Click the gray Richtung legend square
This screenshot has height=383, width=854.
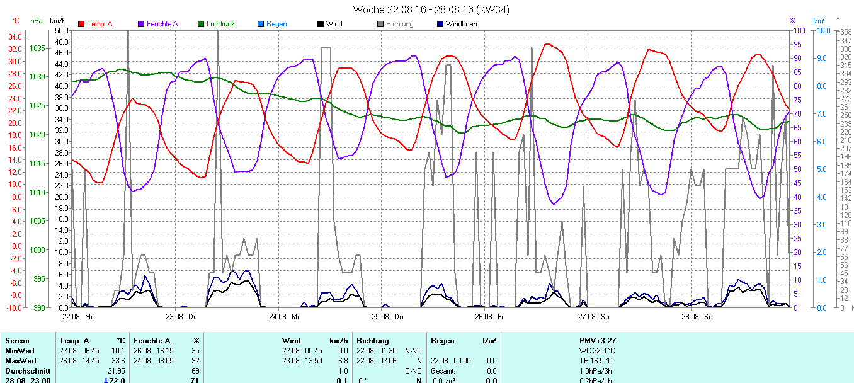click(380, 25)
